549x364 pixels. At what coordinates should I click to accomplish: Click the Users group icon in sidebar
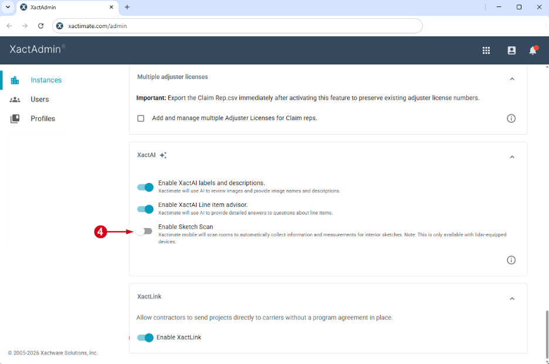click(15, 100)
